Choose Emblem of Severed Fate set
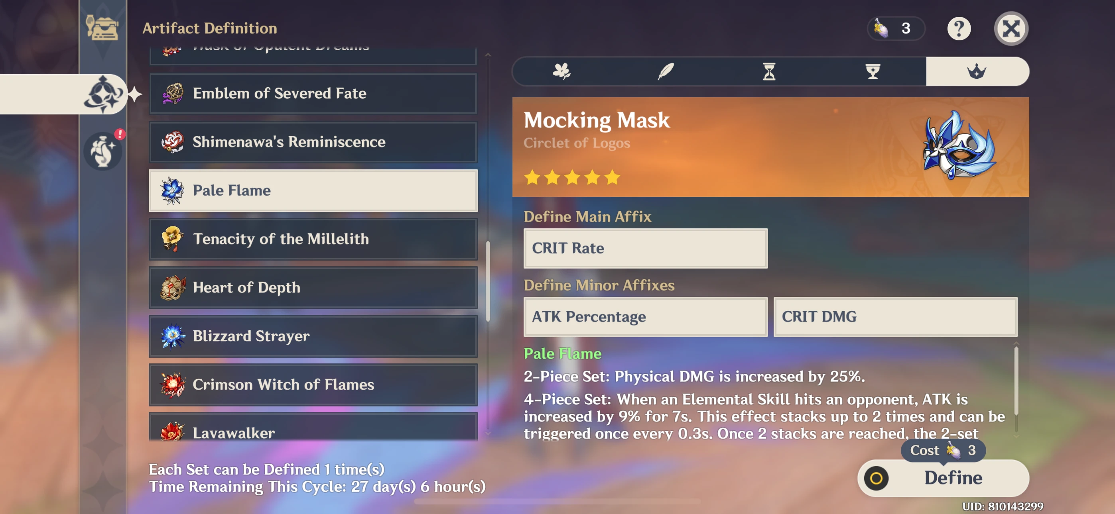This screenshot has height=514, width=1115. (313, 94)
